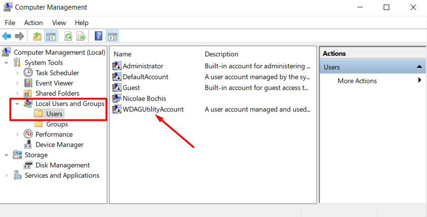427x217 pixels.
Task: Select Disk Management icon in tree
Action: [28, 165]
